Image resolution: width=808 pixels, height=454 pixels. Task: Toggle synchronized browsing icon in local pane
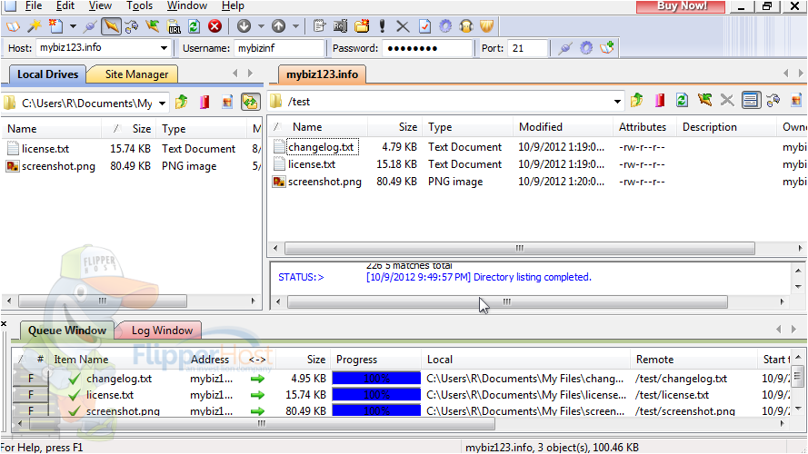click(251, 102)
